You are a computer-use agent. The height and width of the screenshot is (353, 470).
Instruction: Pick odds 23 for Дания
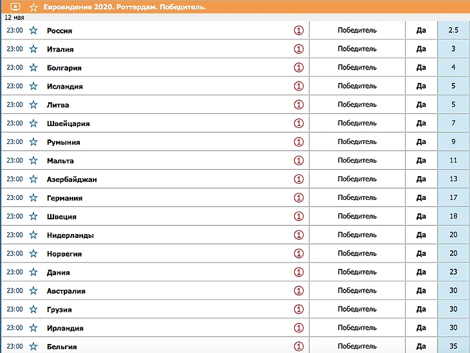(453, 271)
